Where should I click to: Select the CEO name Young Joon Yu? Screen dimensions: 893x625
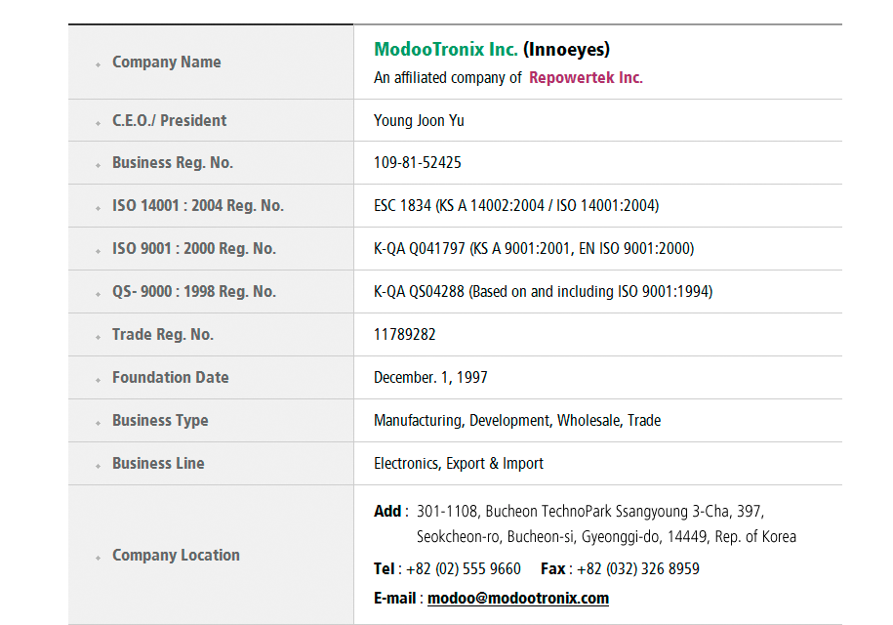coord(419,121)
